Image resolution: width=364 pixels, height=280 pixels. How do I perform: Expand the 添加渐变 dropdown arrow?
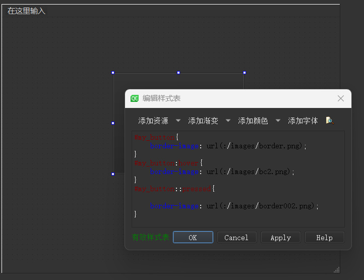(228, 121)
